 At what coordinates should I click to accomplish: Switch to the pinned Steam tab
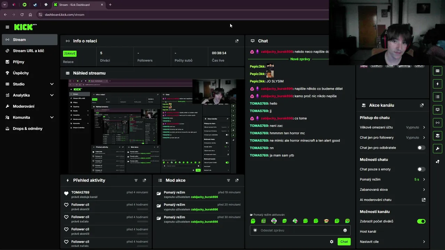(x=35, y=5)
